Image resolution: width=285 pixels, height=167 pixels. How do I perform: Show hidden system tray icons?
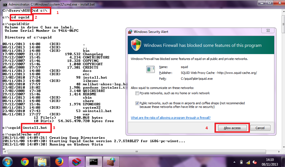[x=235, y=162]
